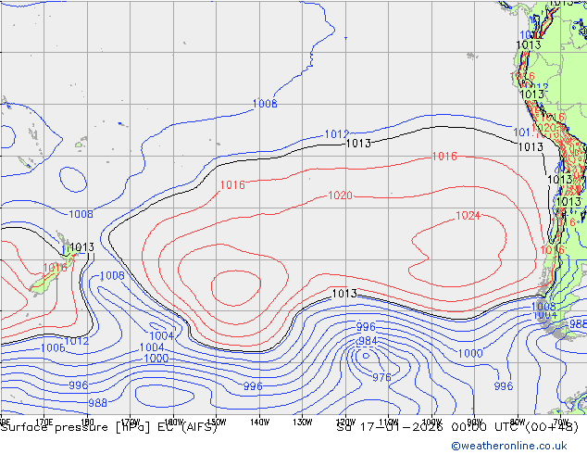Click the 1006 isobar label
Image resolution: width=587 pixels, height=454 pixels.
tap(53, 348)
